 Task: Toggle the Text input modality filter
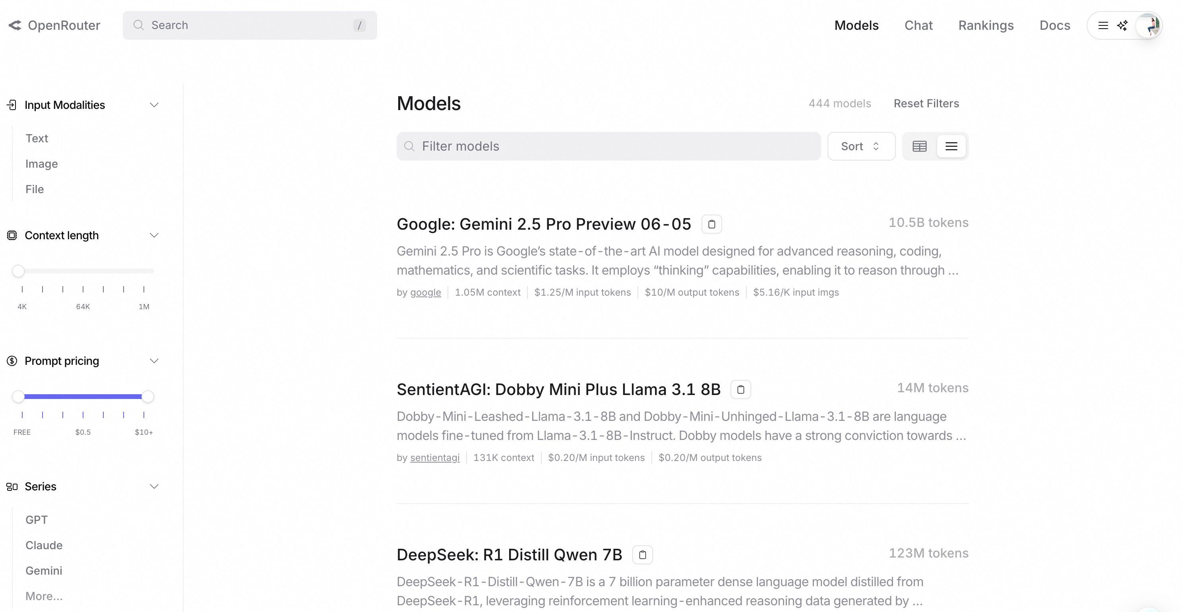coord(37,139)
